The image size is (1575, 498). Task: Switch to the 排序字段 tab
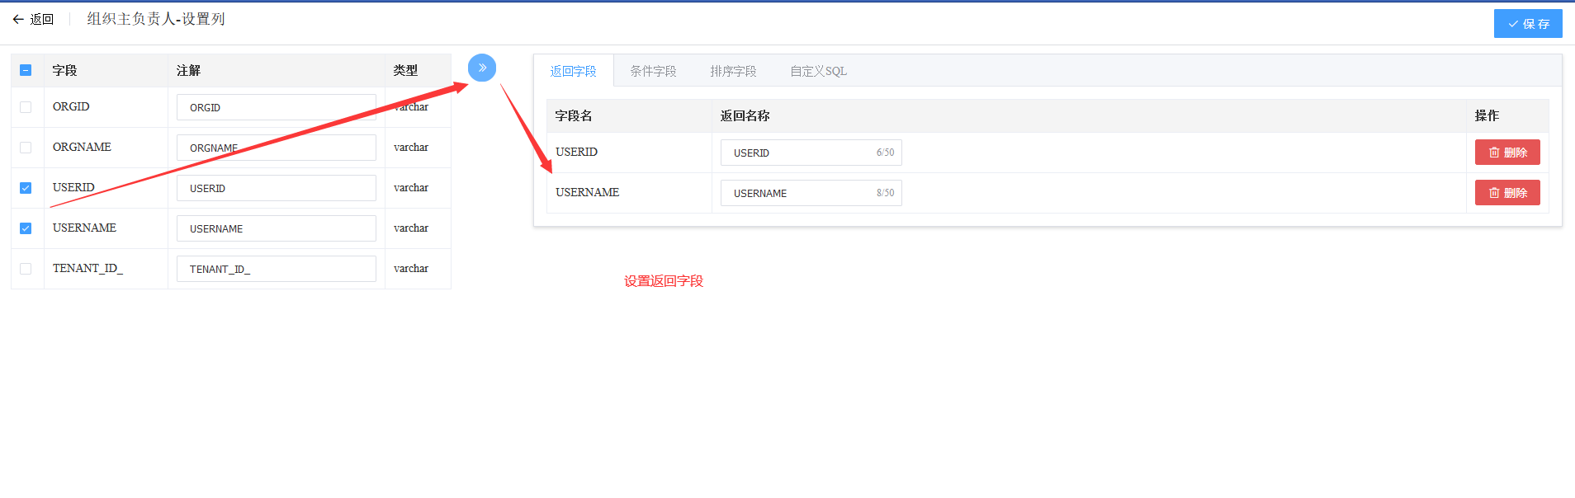point(733,72)
